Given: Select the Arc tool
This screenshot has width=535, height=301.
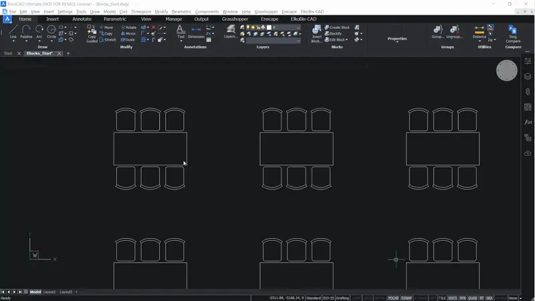Looking at the screenshot, I should [x=39, y=31].
